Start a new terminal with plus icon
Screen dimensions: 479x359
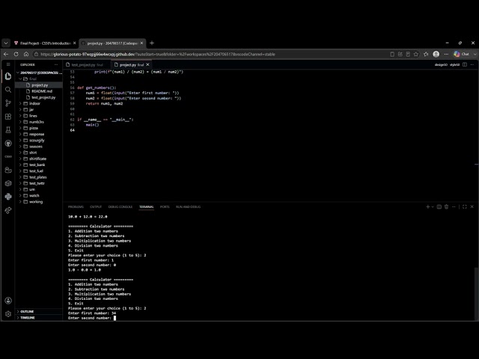tap(427, 206)
